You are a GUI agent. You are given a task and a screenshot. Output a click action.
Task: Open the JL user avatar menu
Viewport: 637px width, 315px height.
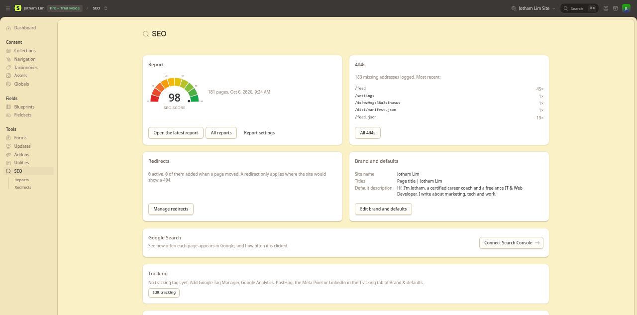(626, 8)
